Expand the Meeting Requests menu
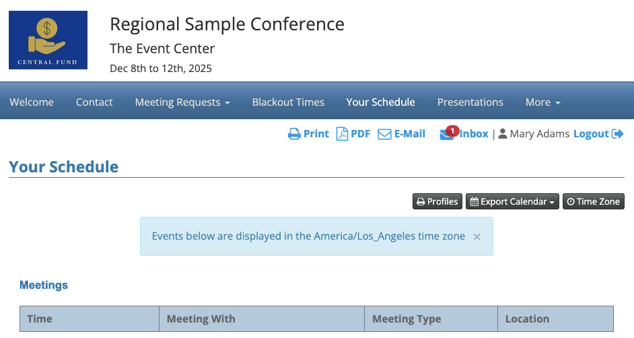This screenshot has width=634, height=338. coord(182,102)
